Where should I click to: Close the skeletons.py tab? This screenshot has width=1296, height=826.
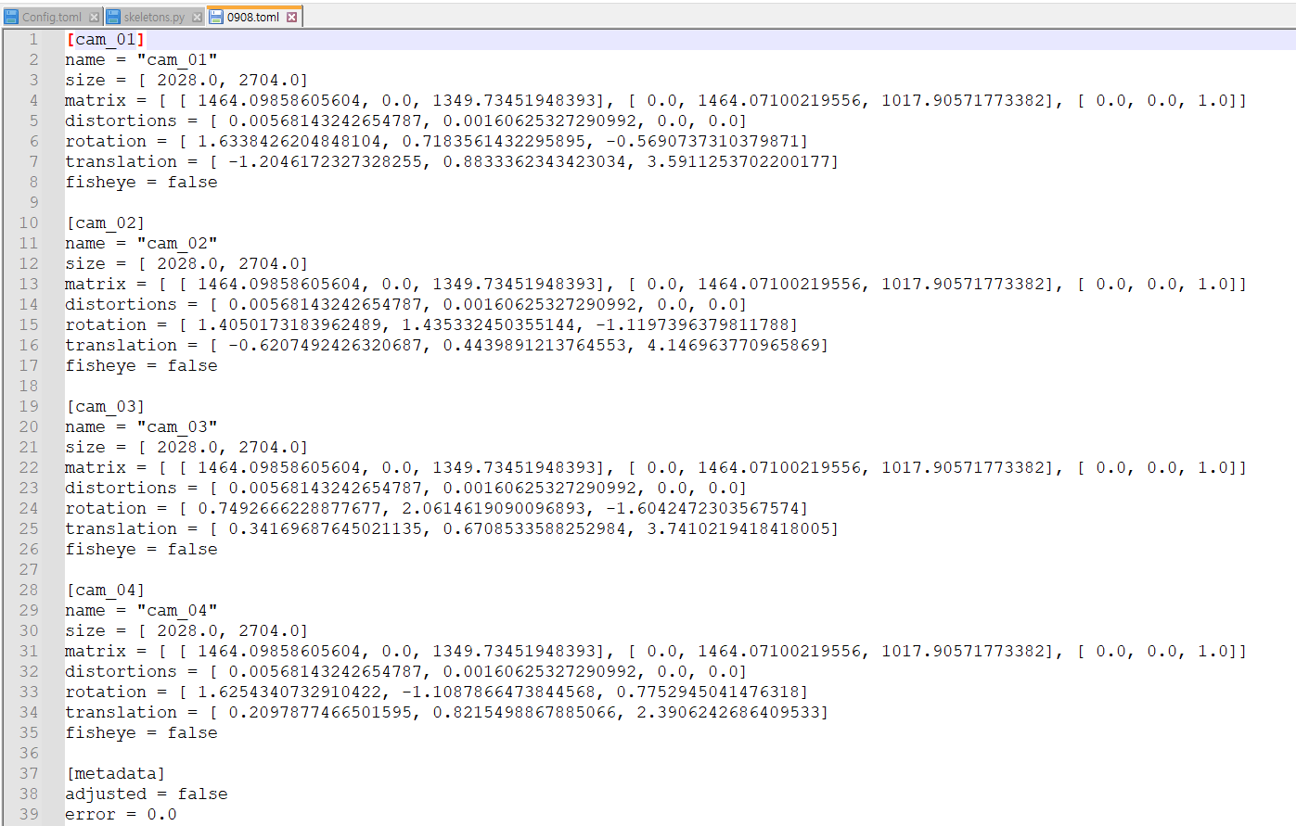tap(197, 18)
